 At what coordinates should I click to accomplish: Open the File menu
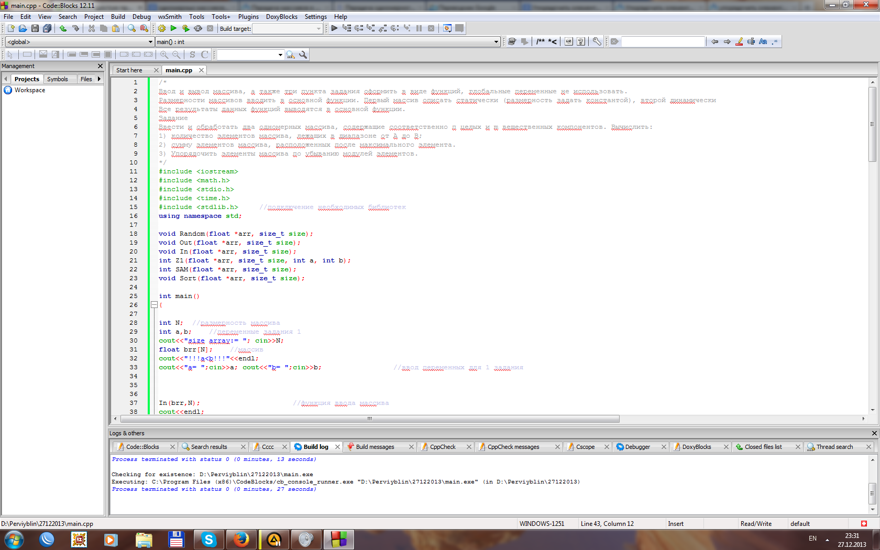(8, 17)
